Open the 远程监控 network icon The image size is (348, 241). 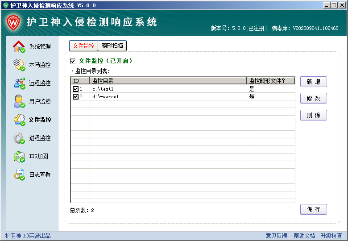click(19, 83)
